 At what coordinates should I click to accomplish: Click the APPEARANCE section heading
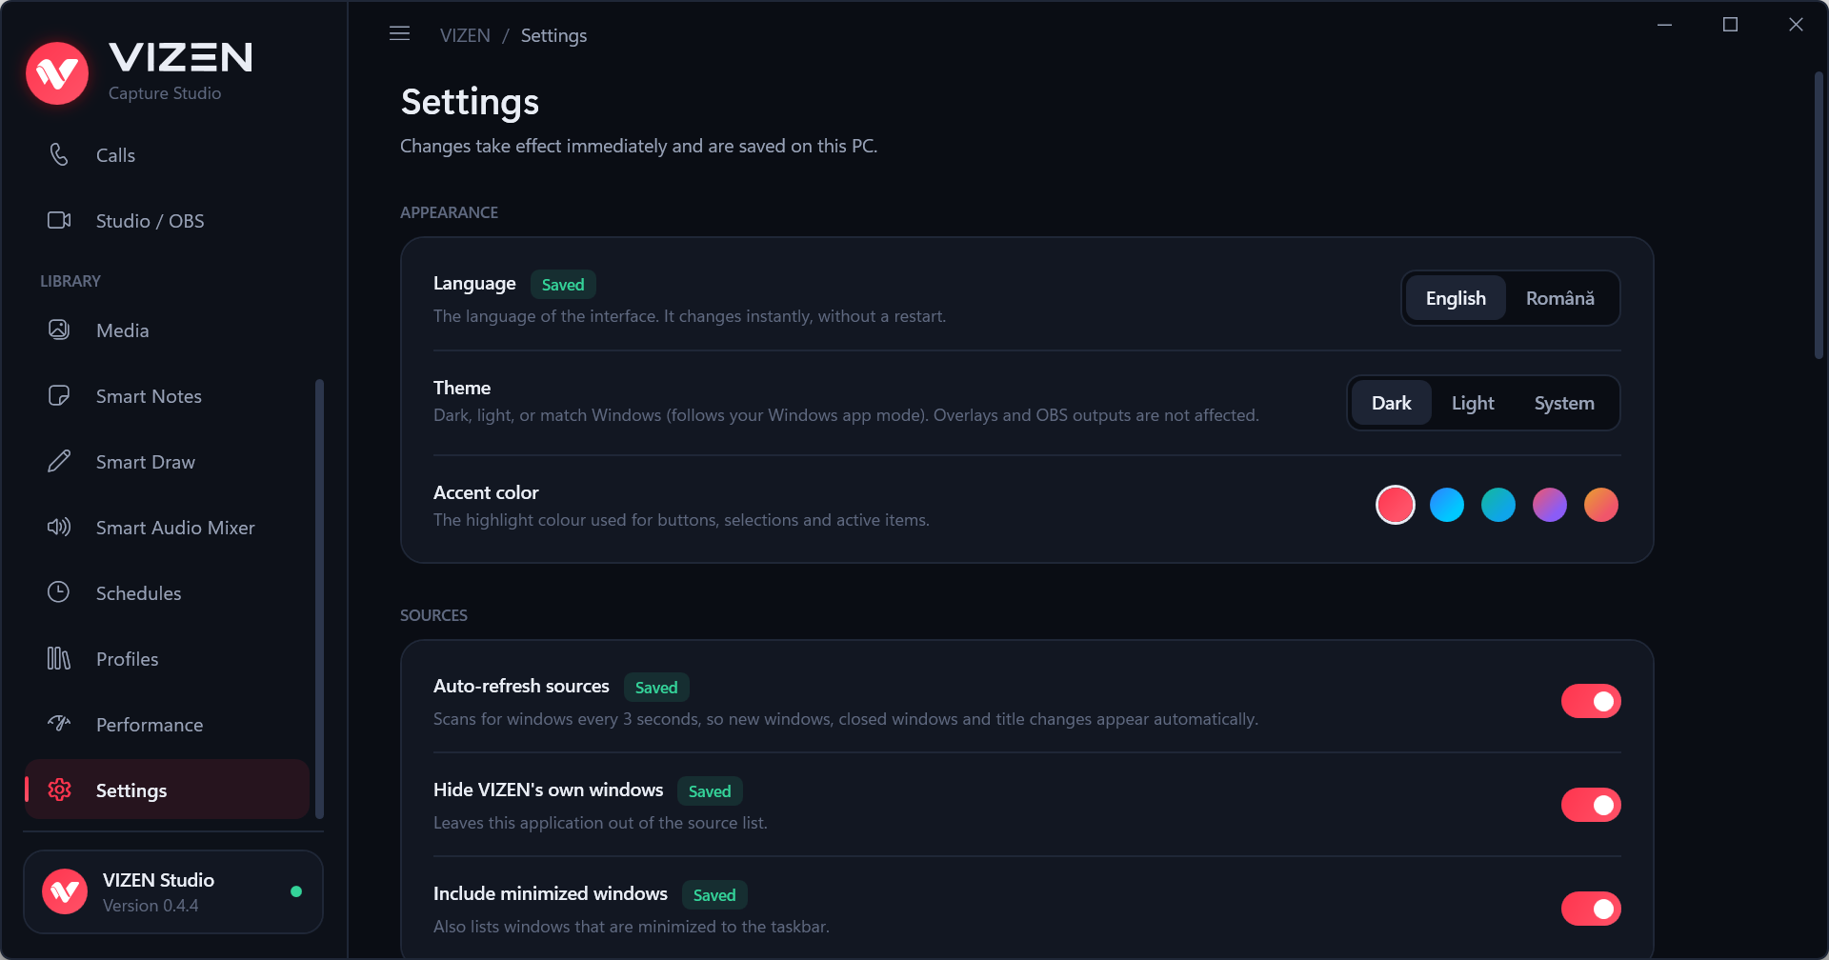[x=449, y=212]
